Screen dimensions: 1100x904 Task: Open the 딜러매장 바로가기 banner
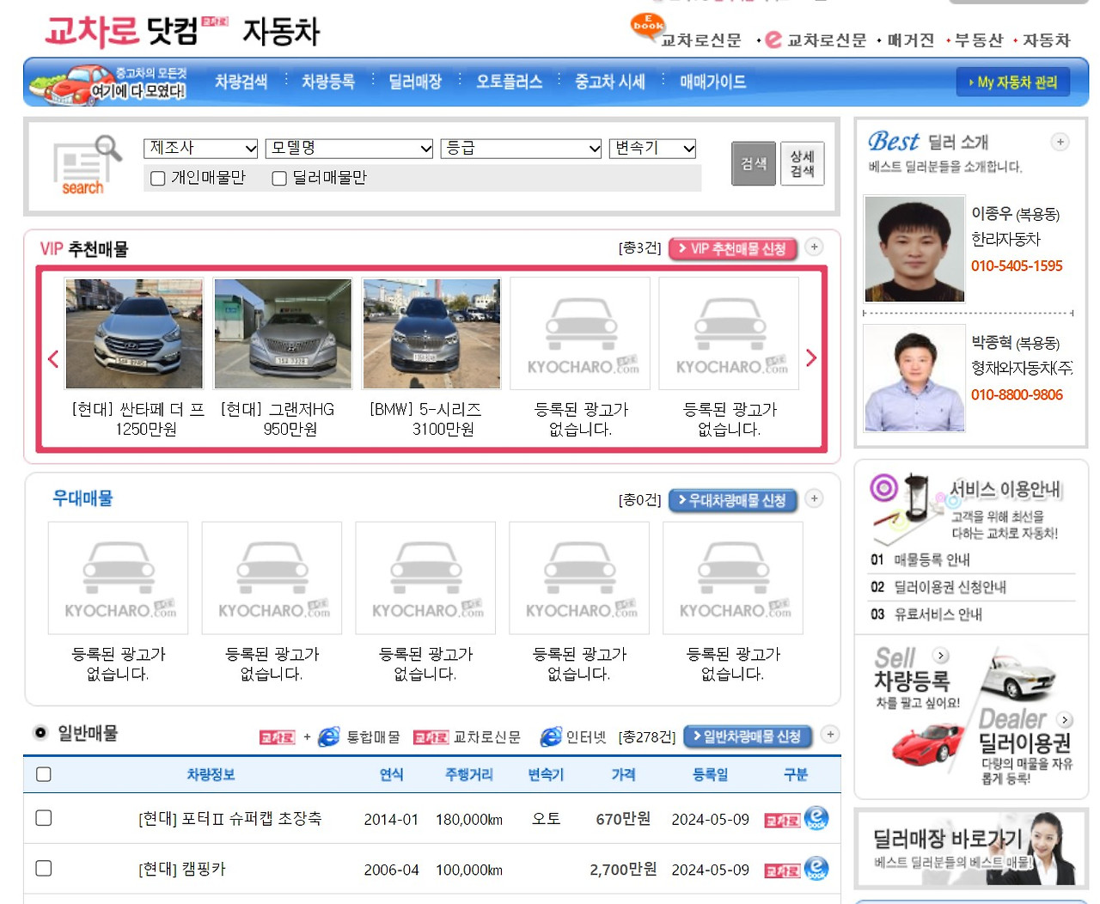[971, 847]
